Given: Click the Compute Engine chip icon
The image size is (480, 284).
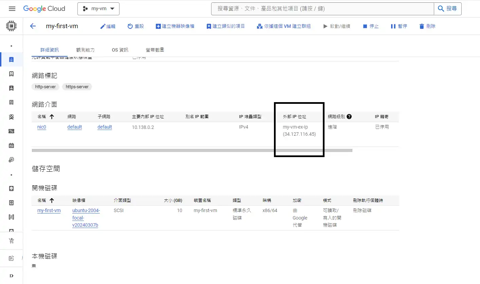Looking at the screenshot, I should click(12, 26).
